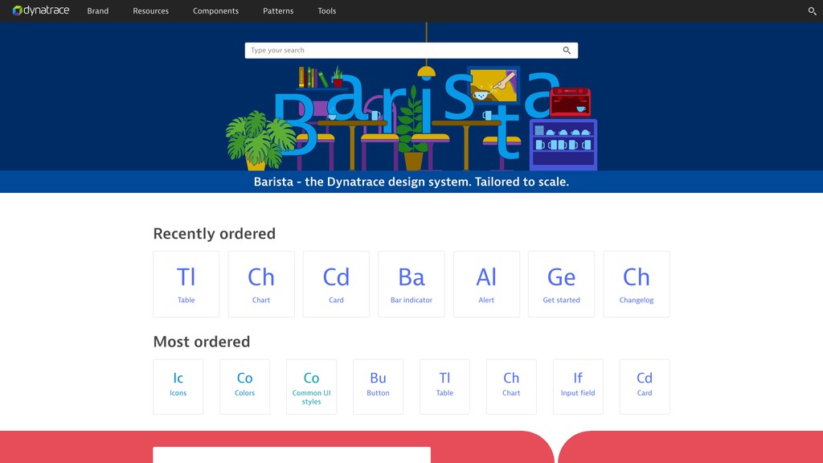Viewport: 823px width, 463px height.
Task: Open the Chart tile under Recently ordered
Action: (261, 284)
